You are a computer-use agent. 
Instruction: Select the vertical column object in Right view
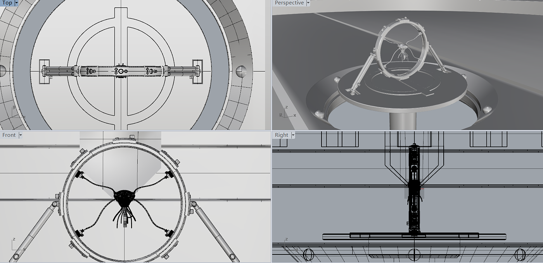pos(414,190)
